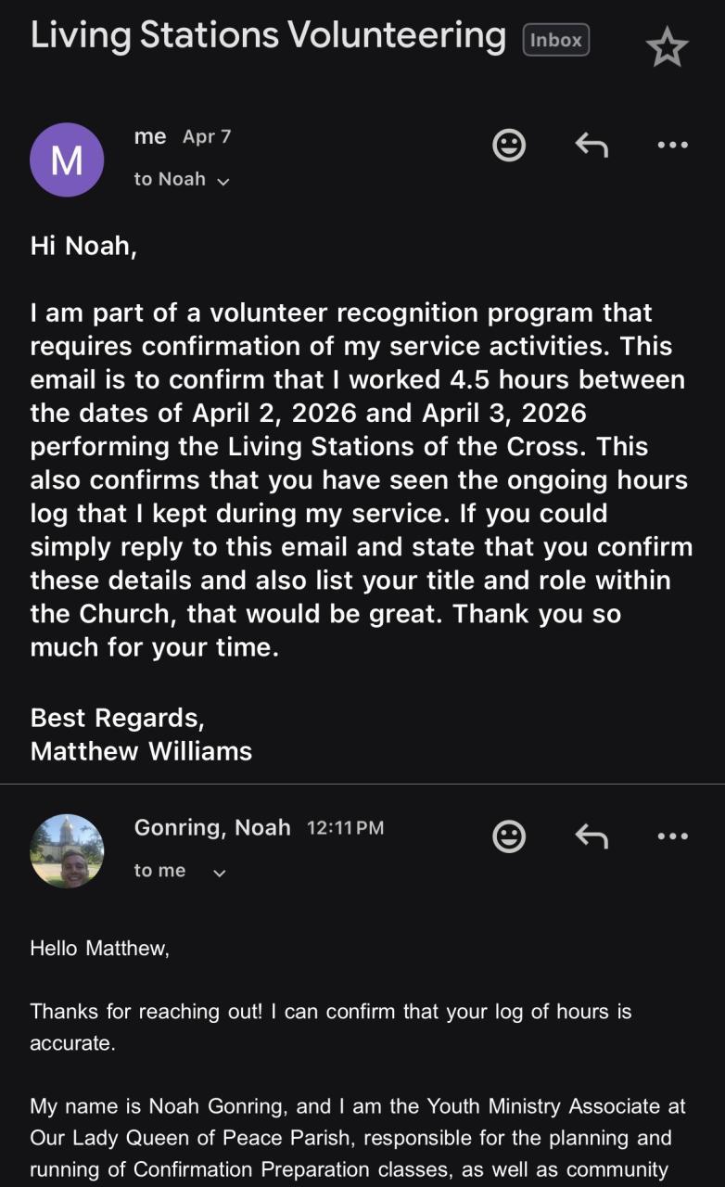Image resolution: width=725 pixels, height=1187 pixels.
Task: Click the "Hello Matthew," greeting text
Action: tap(100, 948)
